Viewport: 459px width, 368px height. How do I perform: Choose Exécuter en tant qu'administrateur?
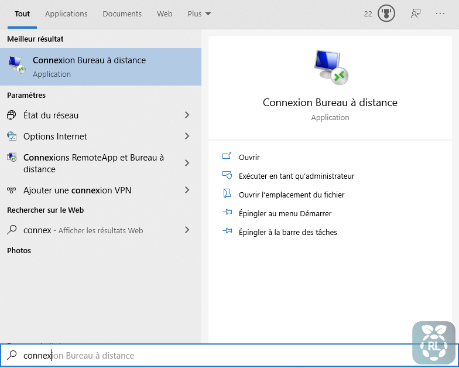click(x=296, y=176)
